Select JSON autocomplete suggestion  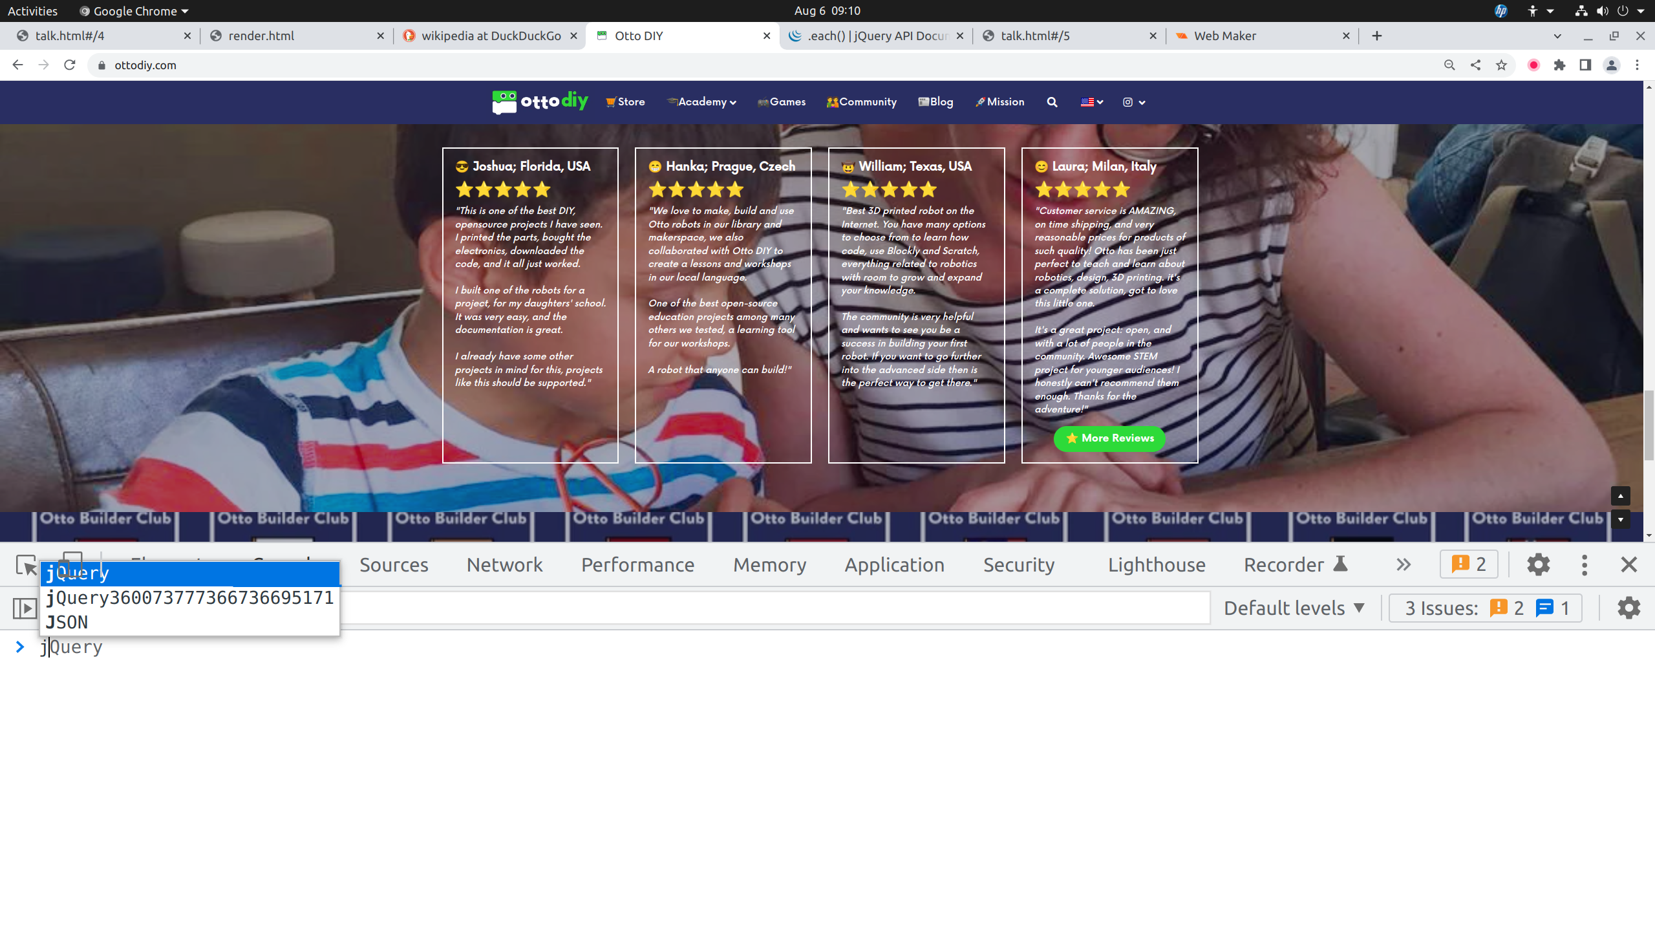coord(67,623)
